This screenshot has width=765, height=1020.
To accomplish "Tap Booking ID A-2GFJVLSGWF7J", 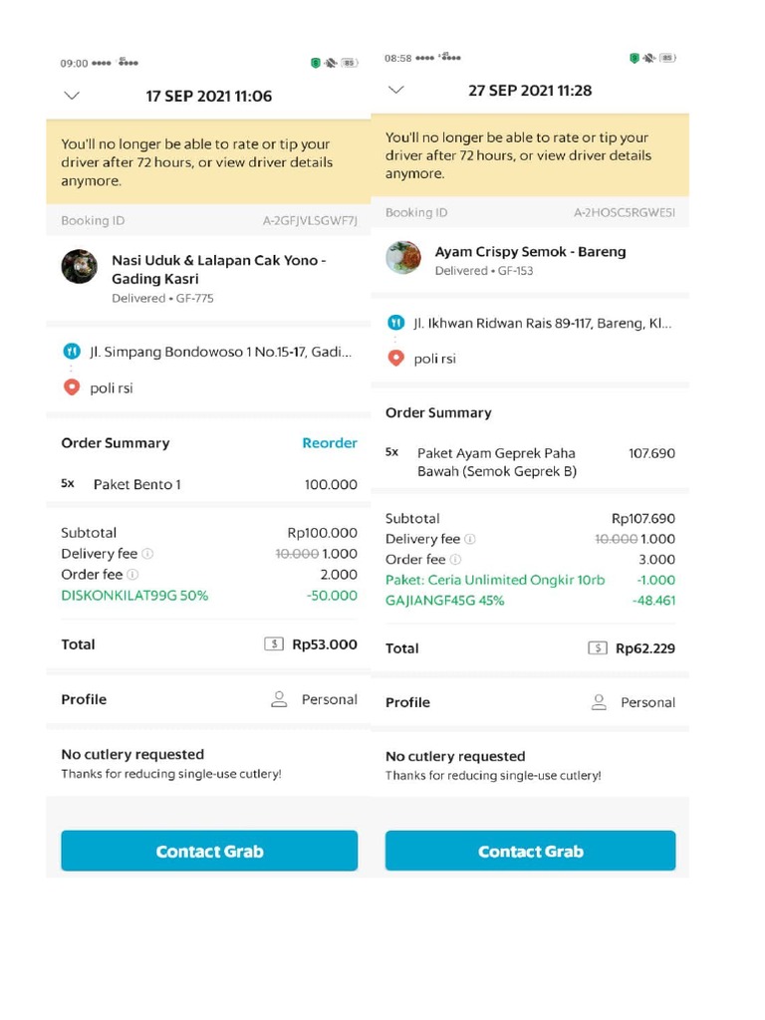I will [x=309, y=221].
